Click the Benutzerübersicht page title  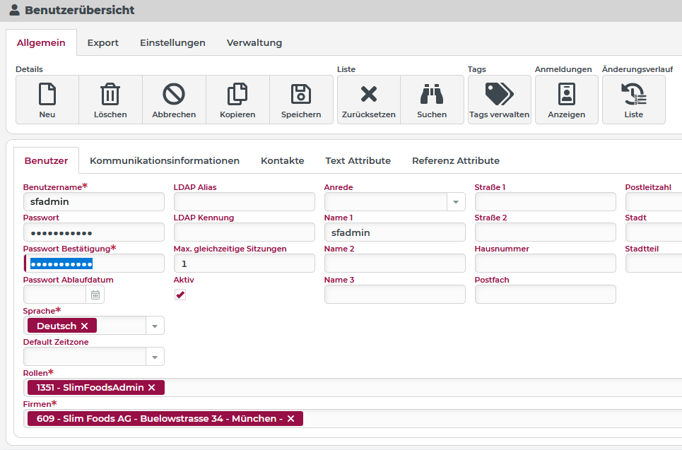click(x=80, y=10)
